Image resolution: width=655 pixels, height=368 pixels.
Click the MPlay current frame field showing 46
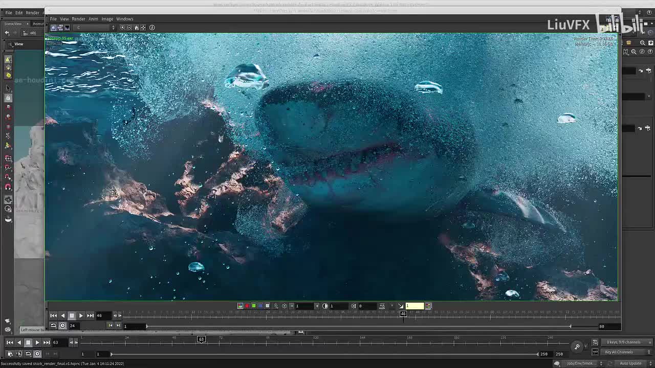[104, 316]
